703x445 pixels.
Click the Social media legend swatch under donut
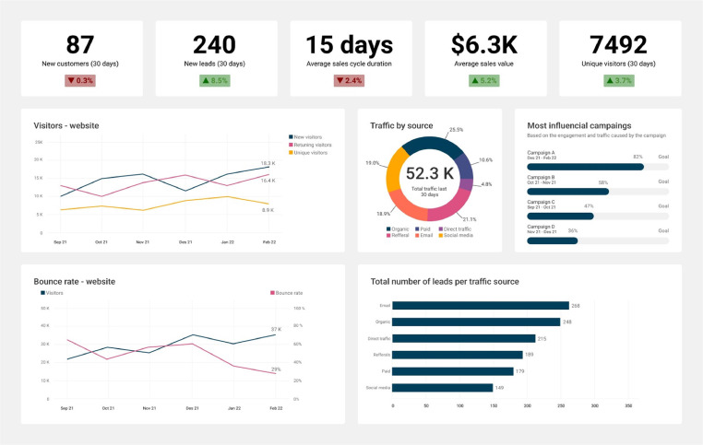click(x=441, y=236)
